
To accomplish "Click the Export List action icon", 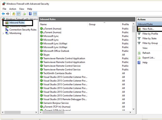I will pos(139,58).
